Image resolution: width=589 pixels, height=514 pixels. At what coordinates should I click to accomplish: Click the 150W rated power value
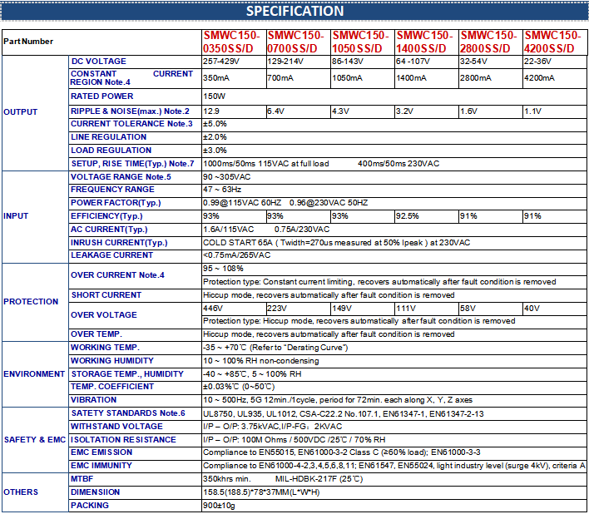215,96
